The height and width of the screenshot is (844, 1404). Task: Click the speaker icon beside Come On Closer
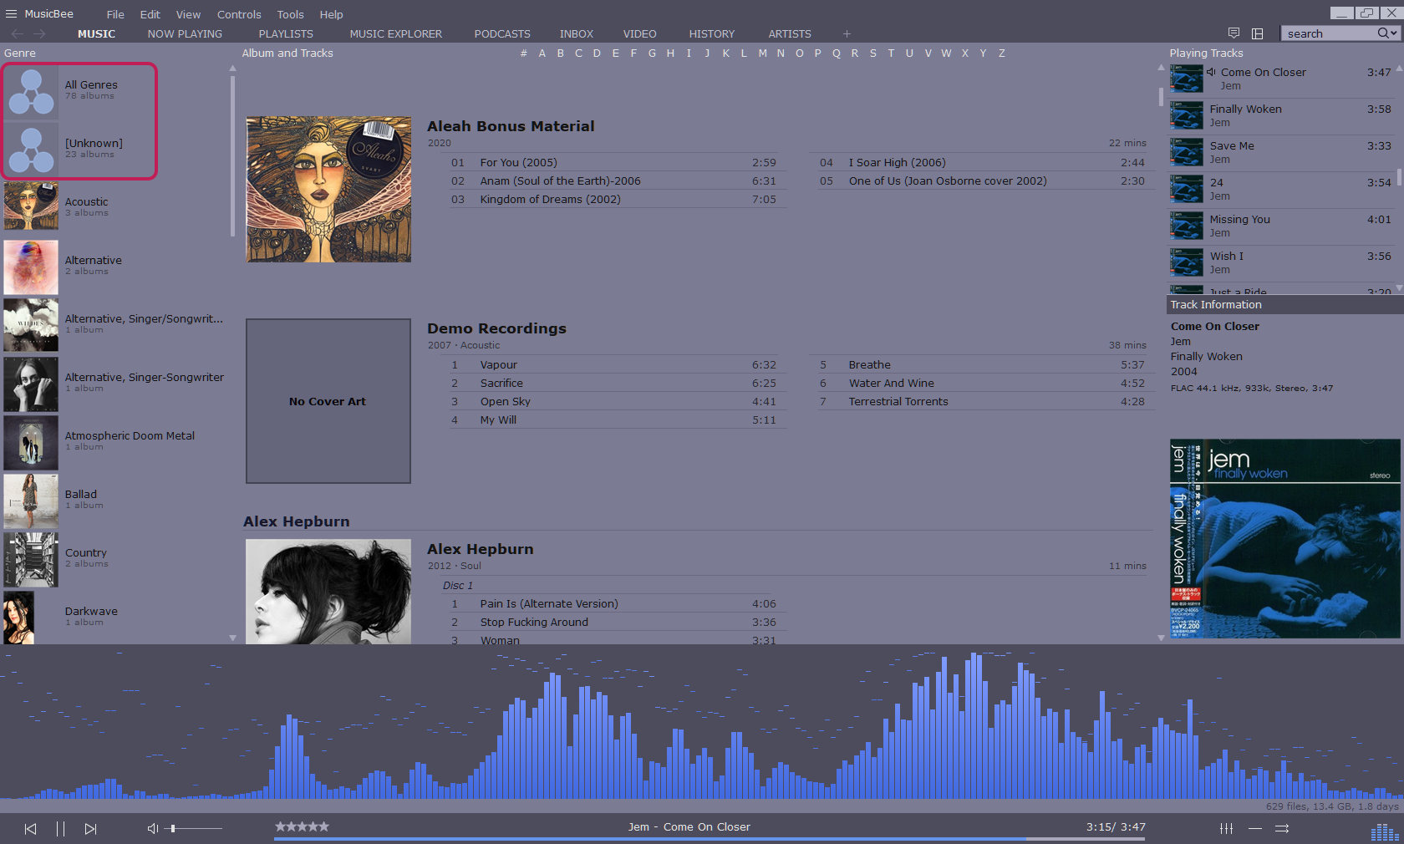click(x=1211, y=72)
